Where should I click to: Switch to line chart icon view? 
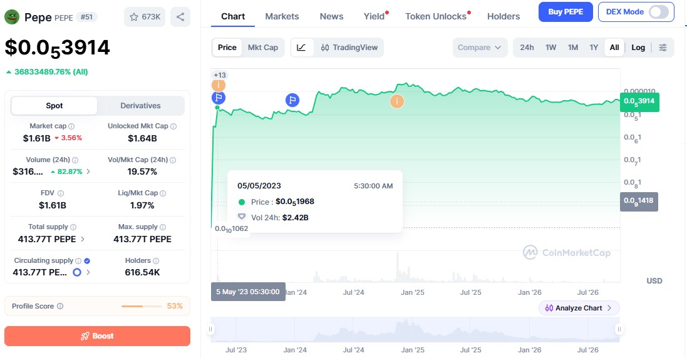[x=302, y=48]
